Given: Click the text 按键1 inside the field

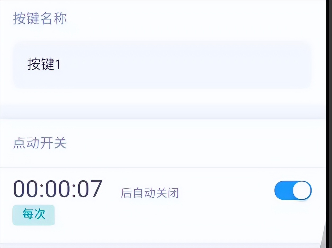Looking at the screenshot, I should (x=44, y=65).
